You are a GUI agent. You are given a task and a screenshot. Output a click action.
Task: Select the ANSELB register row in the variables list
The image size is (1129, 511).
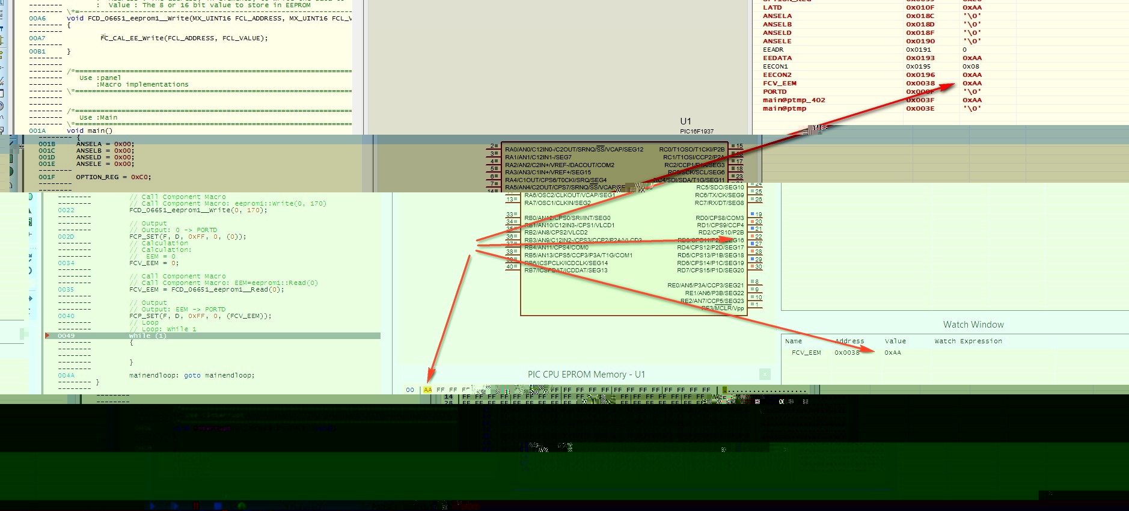941,25
